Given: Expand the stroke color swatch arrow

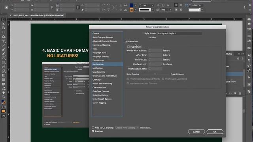Looking at the screenshot, I should pyautogui.click(x=135, y=10).
